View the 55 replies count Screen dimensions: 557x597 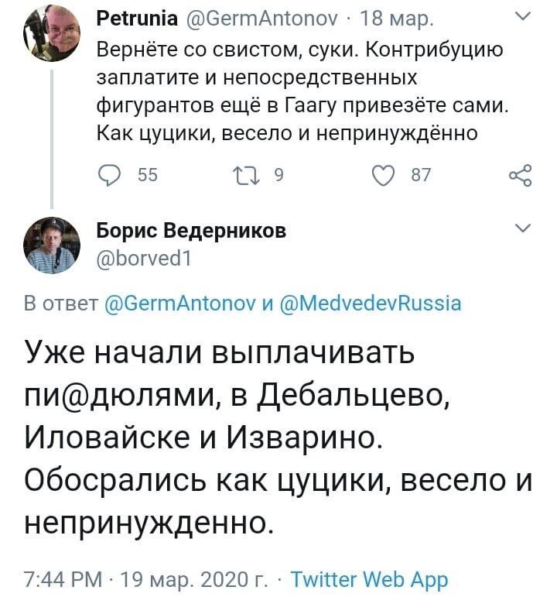tap(148, 175)
